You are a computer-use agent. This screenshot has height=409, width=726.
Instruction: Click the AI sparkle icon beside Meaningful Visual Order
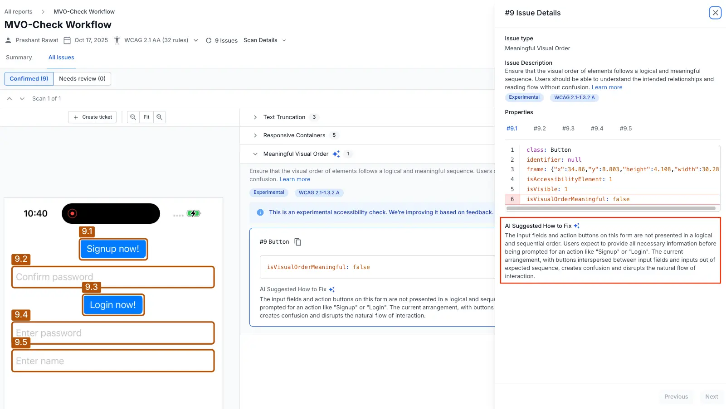pos(336,154)
